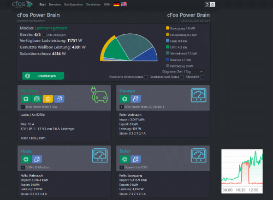Open Wallbox chart icon
Image resolution: width=273 pixels, height=200 pixels.
pos(37,99)
